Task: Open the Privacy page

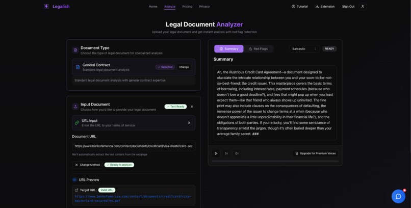Action: pyautogui.click(x=204, y=7)
